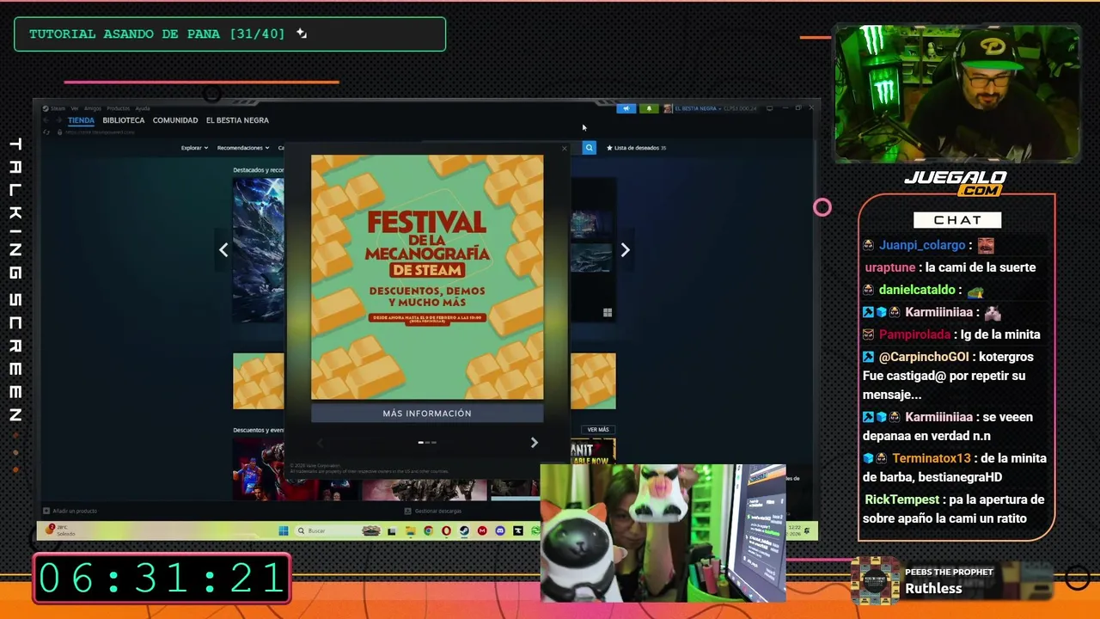Open the Ver menu

75,108
